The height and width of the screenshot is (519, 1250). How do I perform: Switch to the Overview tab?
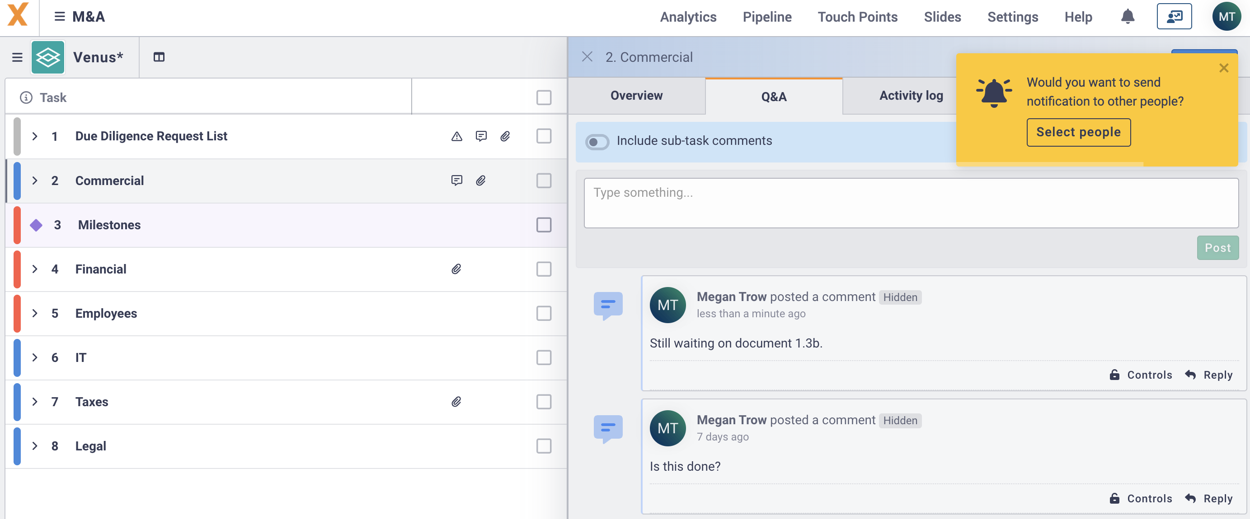[636, 96]
